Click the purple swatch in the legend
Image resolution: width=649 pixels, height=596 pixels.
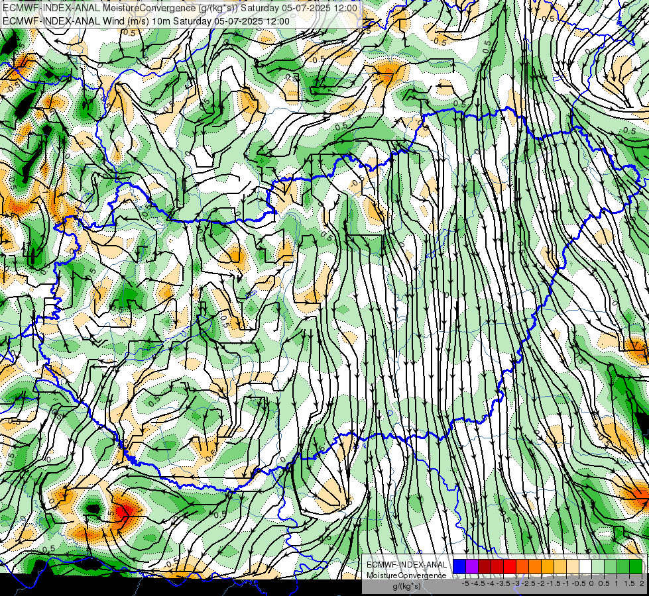click(472, 566)
